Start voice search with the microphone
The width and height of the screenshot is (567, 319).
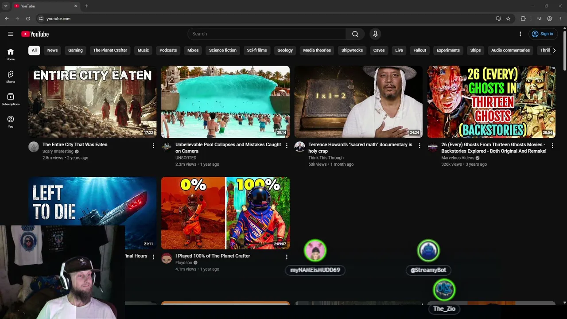[375, 34]
